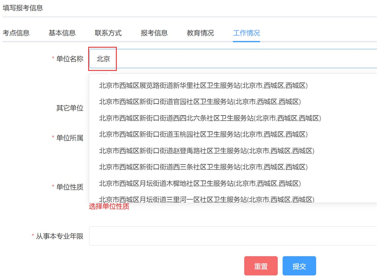Submit the form with 提交 button
377x279 pixels.
click(299, 266)
